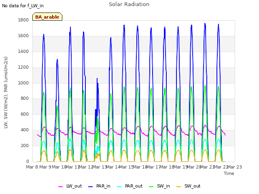Select the LW_out legend entry

(x=70, y=186)
